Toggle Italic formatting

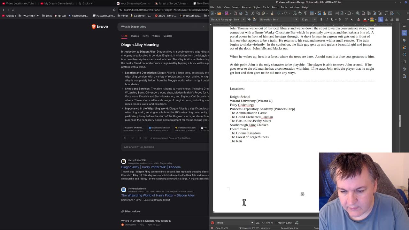[x=327, y=19]
